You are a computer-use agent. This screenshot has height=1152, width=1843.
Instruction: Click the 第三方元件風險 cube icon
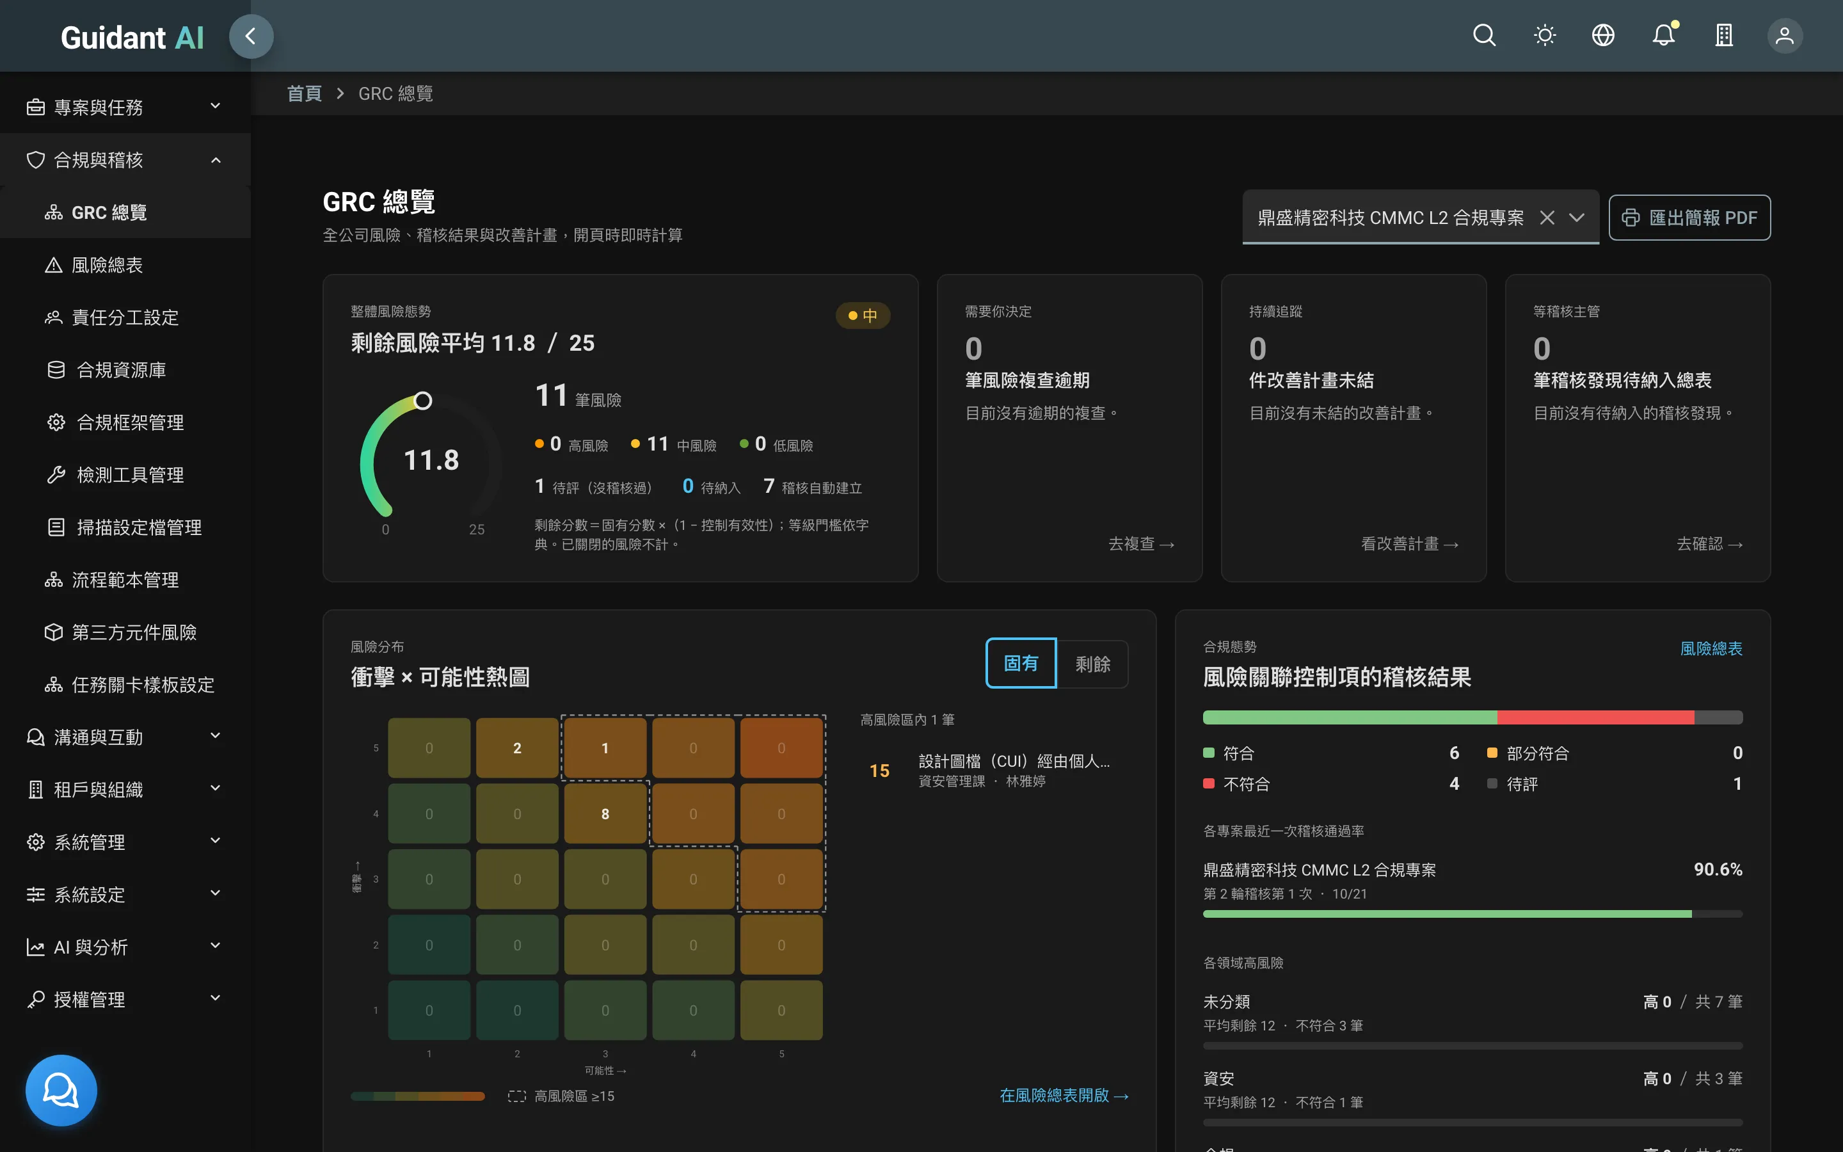(53, 632)
